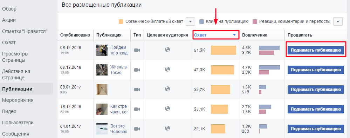Click globe audience icon in 08.01.2017 row

[167, 89]
